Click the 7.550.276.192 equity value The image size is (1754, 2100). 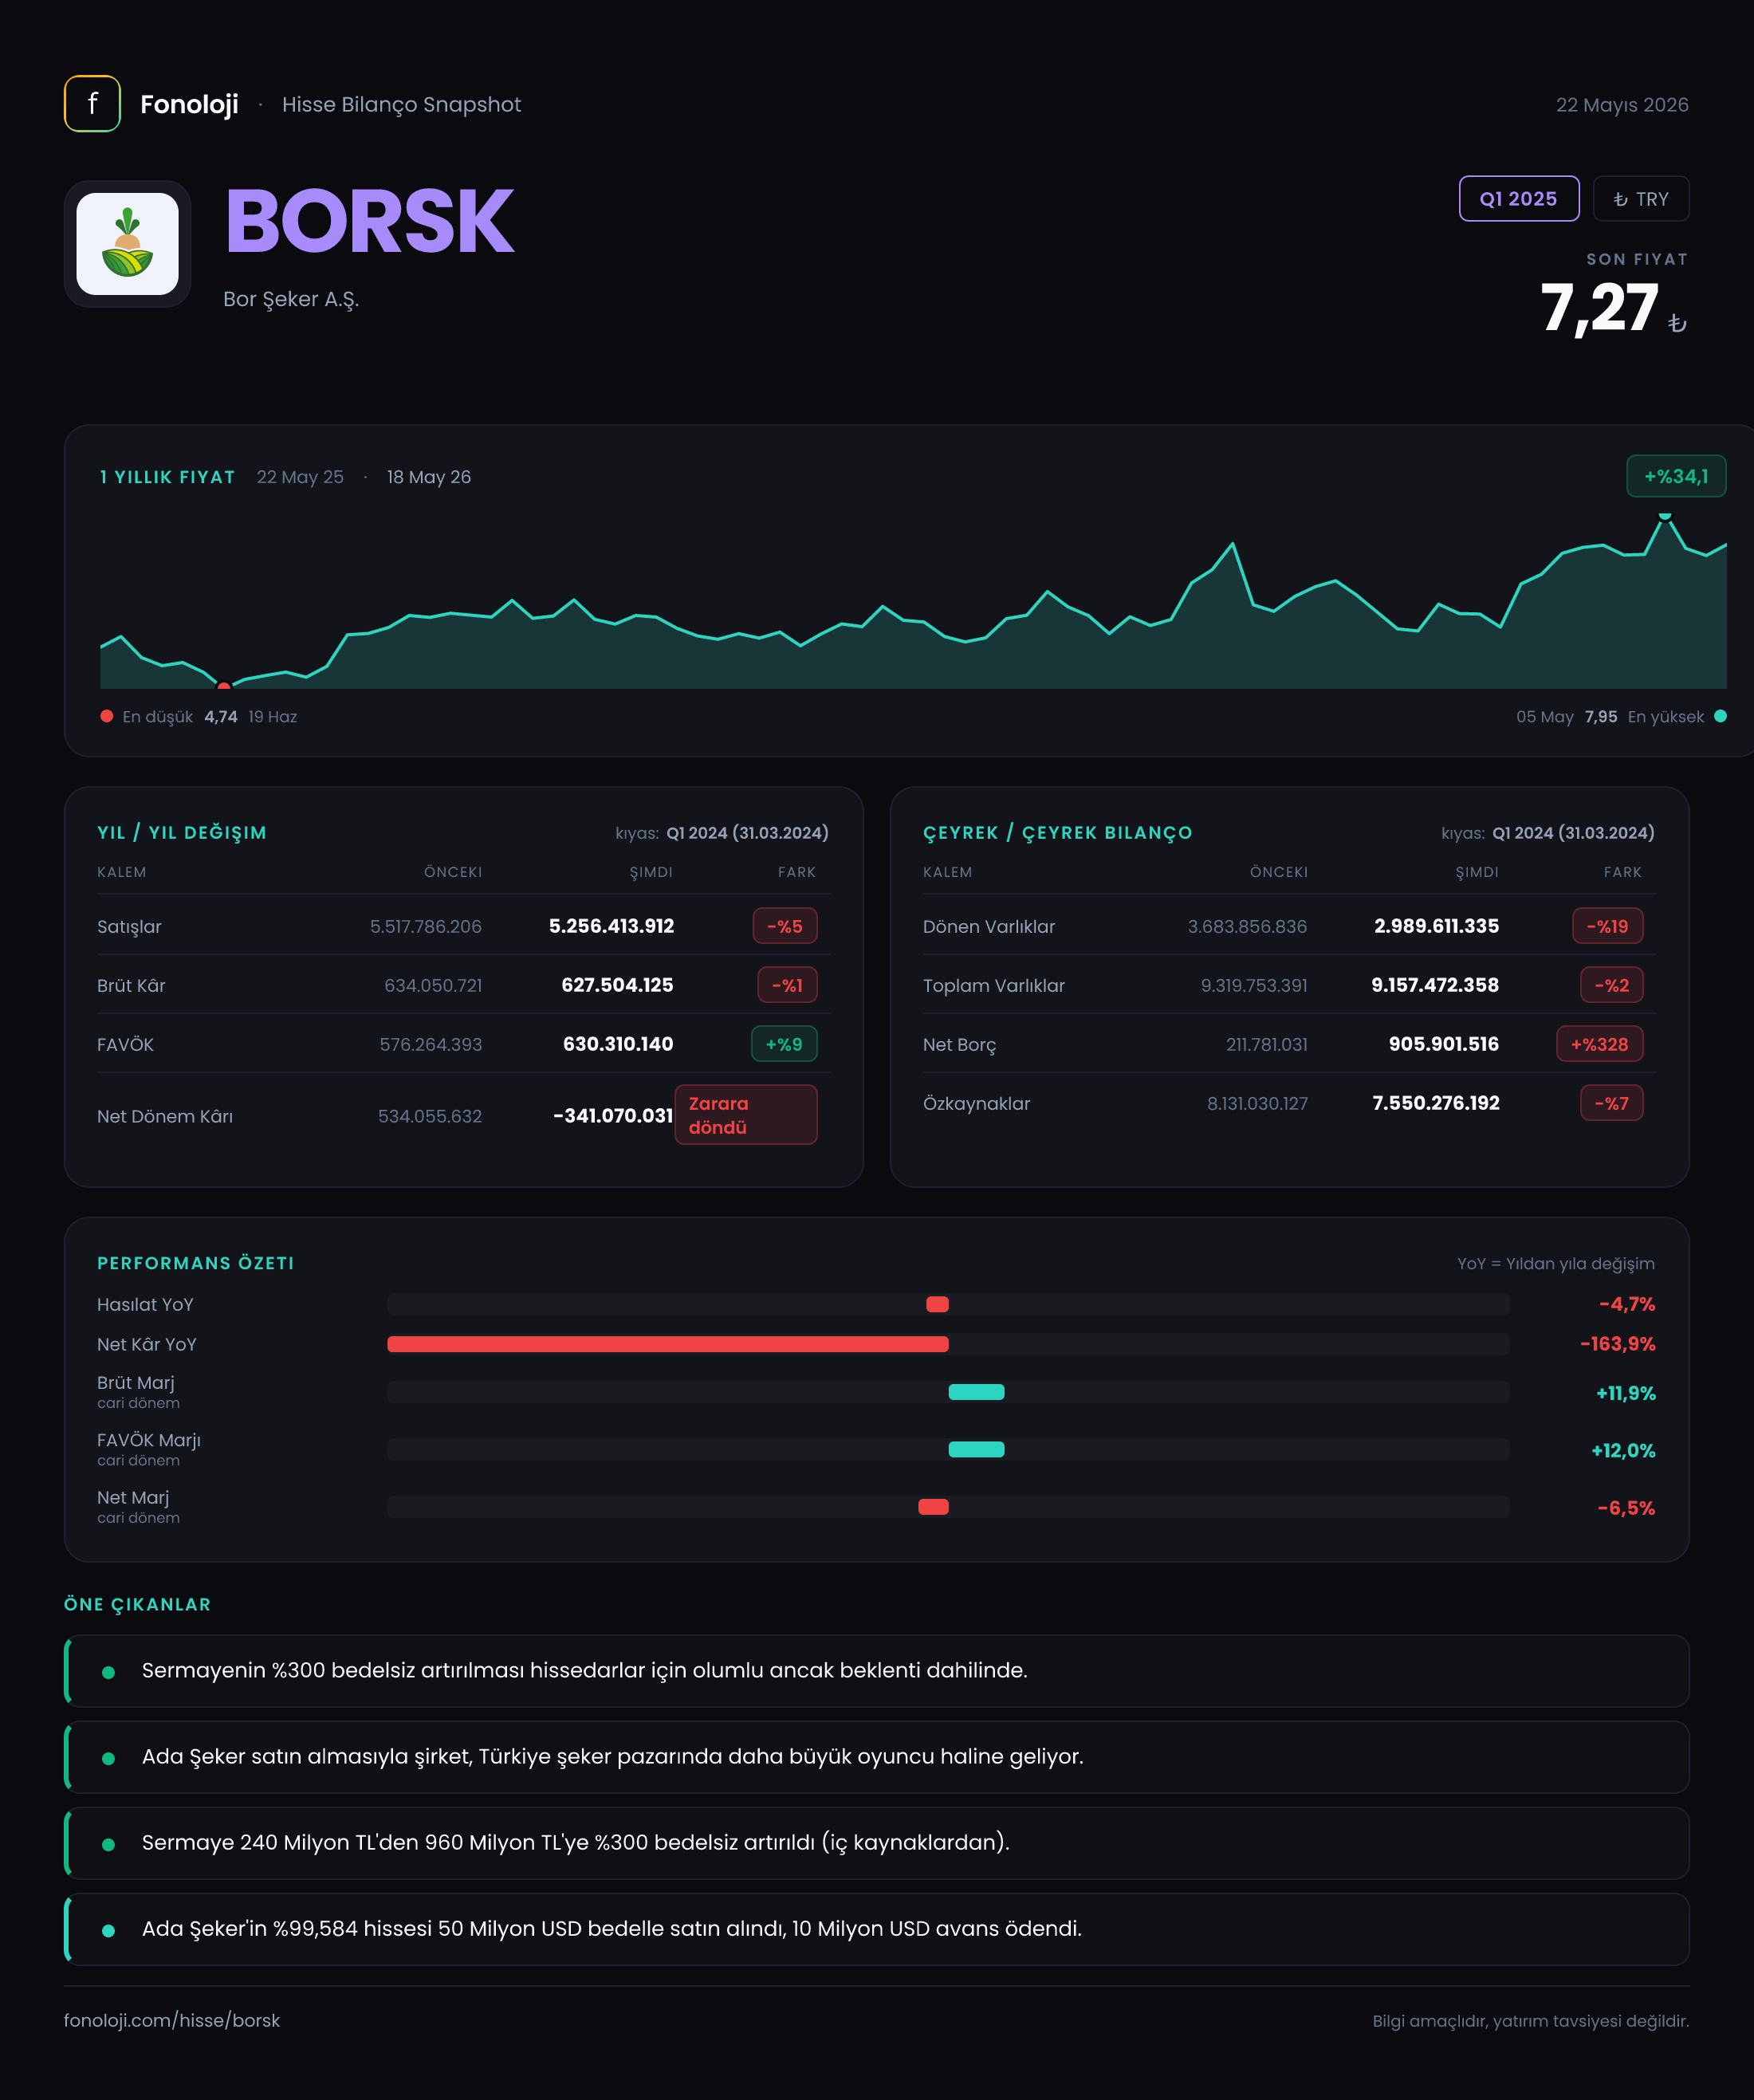(1436, 1103)
